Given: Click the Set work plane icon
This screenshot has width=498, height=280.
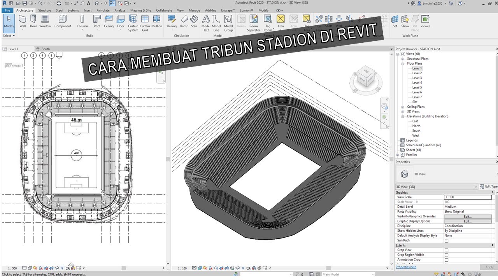Looking at the screenshot, I should coord(395,22).
